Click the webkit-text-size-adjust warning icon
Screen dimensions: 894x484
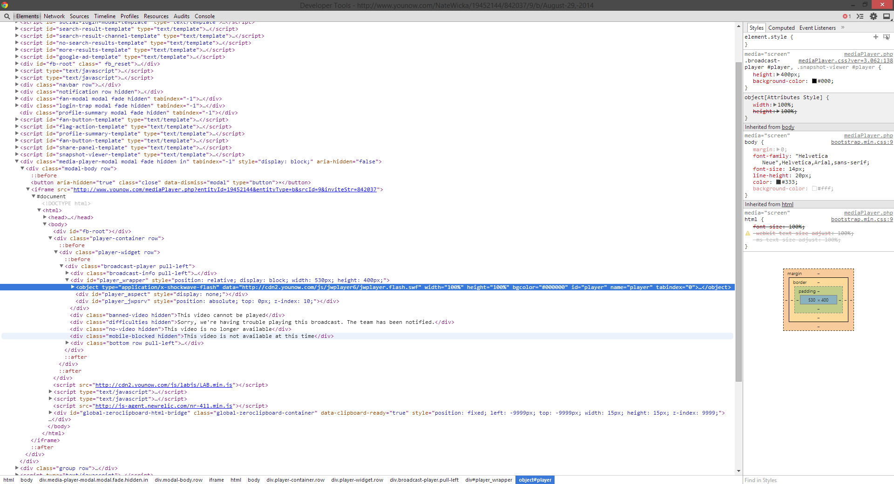(748, 234)
